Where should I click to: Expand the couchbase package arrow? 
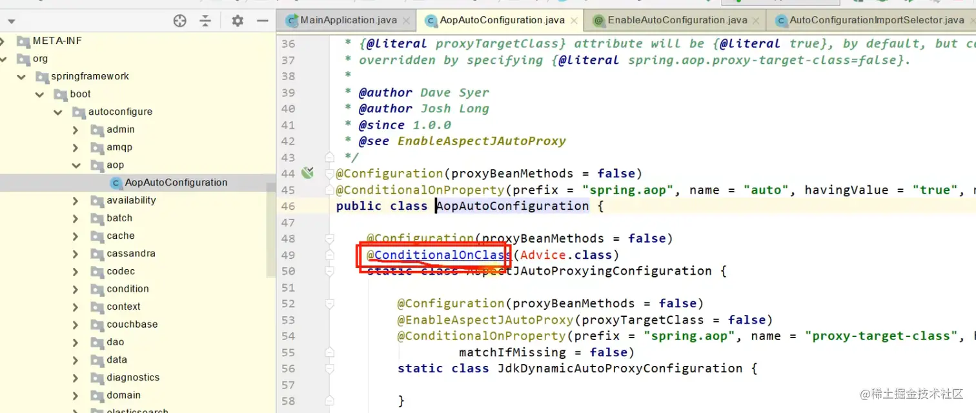(x=76, y=325)
